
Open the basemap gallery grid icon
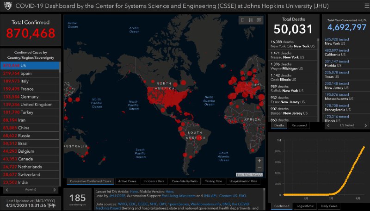pyautogui.click(x=259, y=20)
